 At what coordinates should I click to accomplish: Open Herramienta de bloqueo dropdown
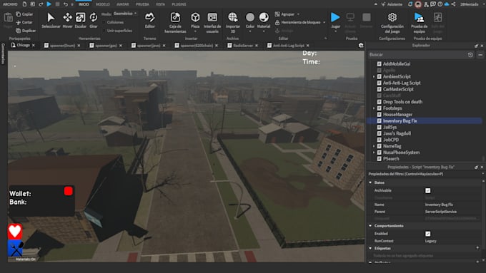coord(324,22)
